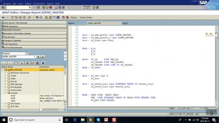Expand the PBO Modules folder
Image resolution: width=219 pixels, height=123 pixels.
coord(5,84)
